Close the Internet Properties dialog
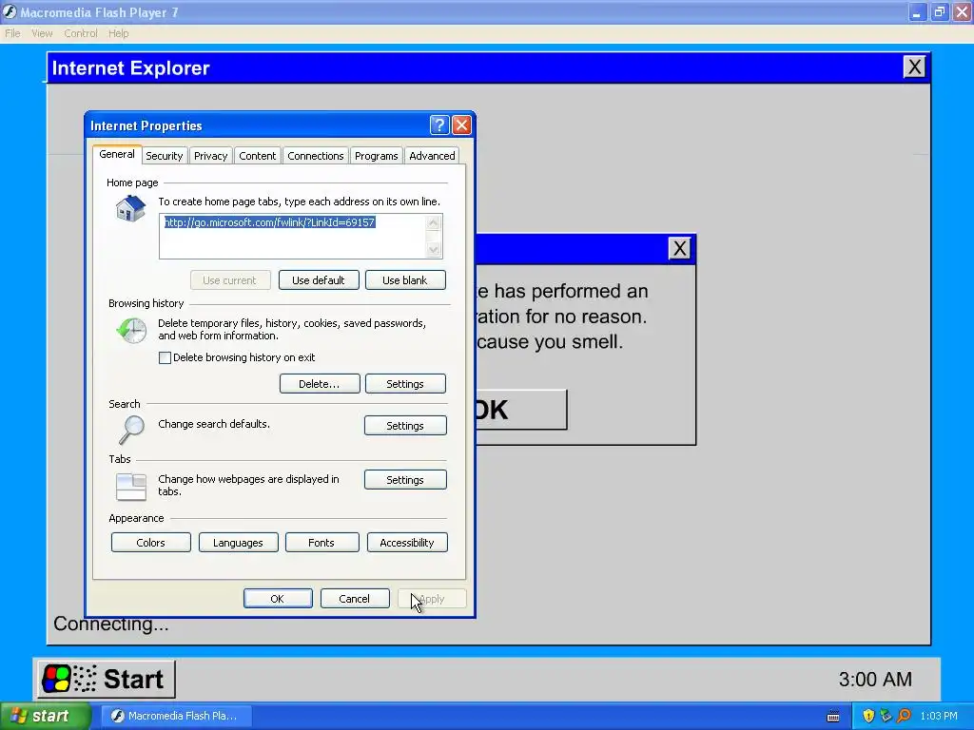974x730 pixels. click(x=461, y=125)
